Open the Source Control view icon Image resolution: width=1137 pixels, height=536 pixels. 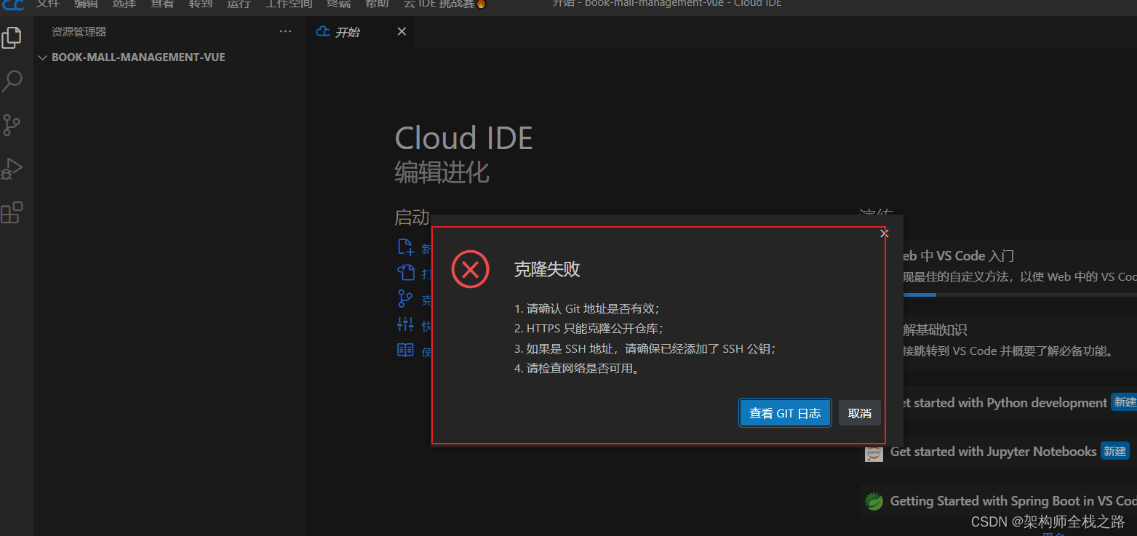pos(12,125)
